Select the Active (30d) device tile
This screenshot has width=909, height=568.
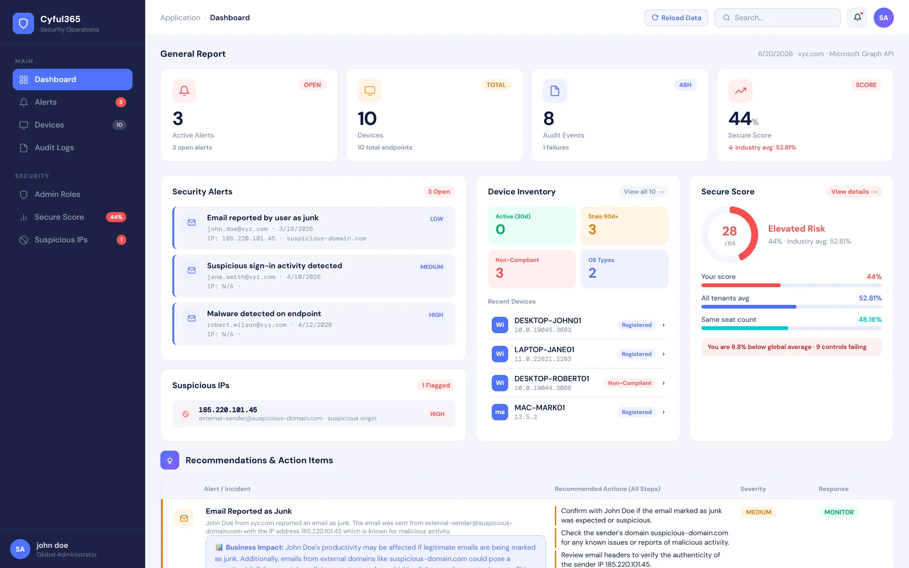(x=532, y=225)
